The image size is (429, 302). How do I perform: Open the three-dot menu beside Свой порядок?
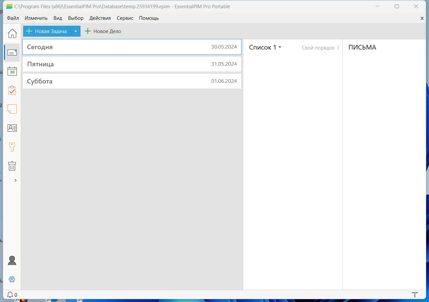tap(338, 48)
